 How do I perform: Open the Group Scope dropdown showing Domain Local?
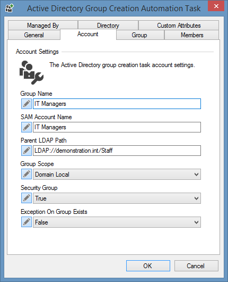click(117, 175)
